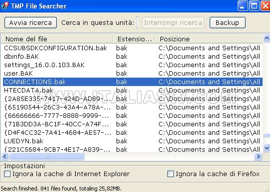270x192 pixels.
Task: Select the LUEDYN.bak entry in the list
Action: [133, 141]
